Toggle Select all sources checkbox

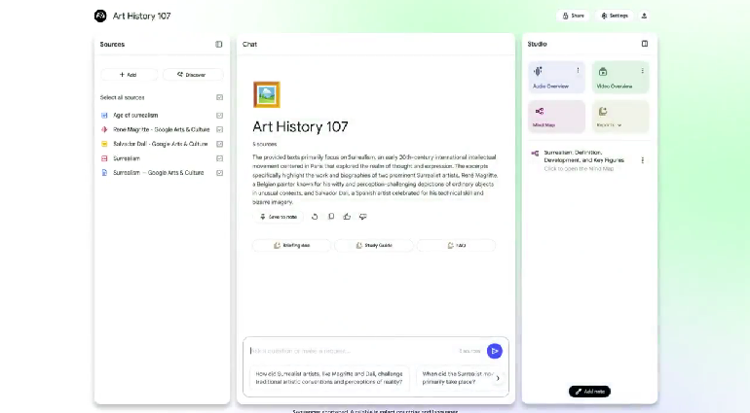(x=219, y=97)
